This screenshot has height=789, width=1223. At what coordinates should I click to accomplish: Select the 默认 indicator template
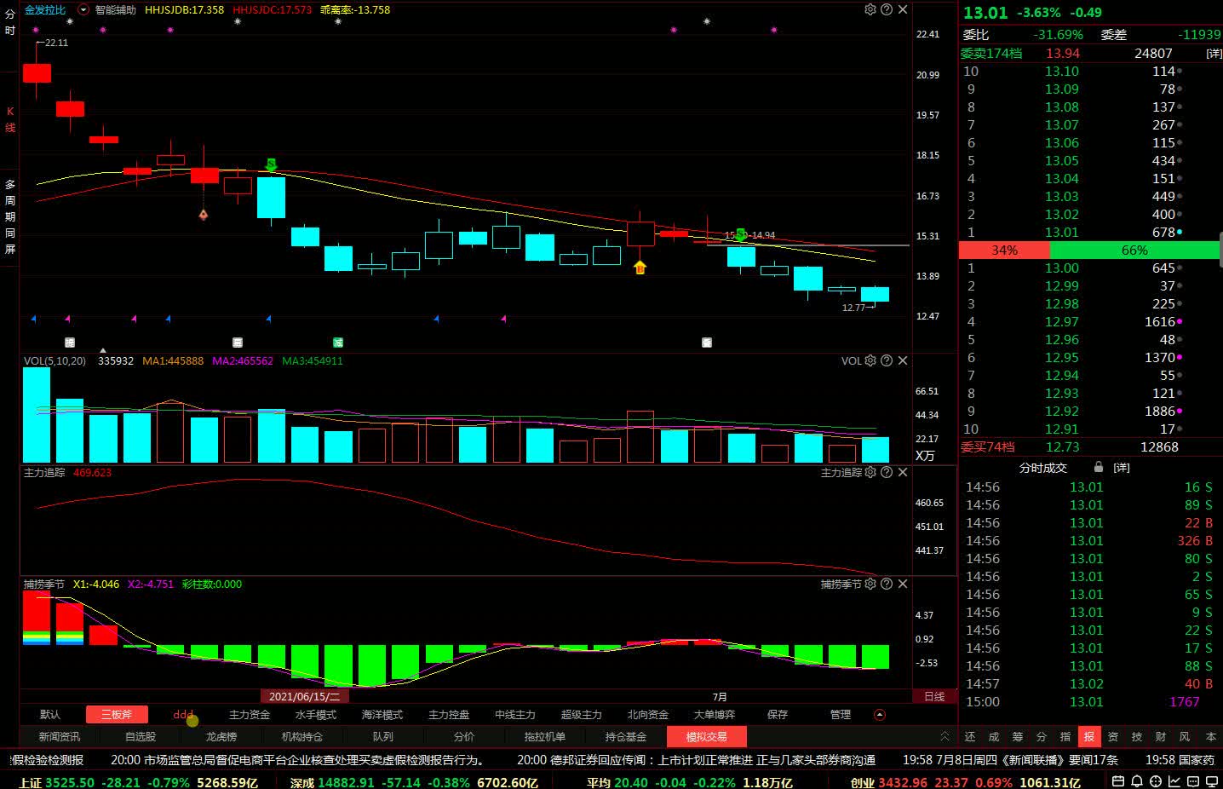pyautogui.click(x=50, y=715)
